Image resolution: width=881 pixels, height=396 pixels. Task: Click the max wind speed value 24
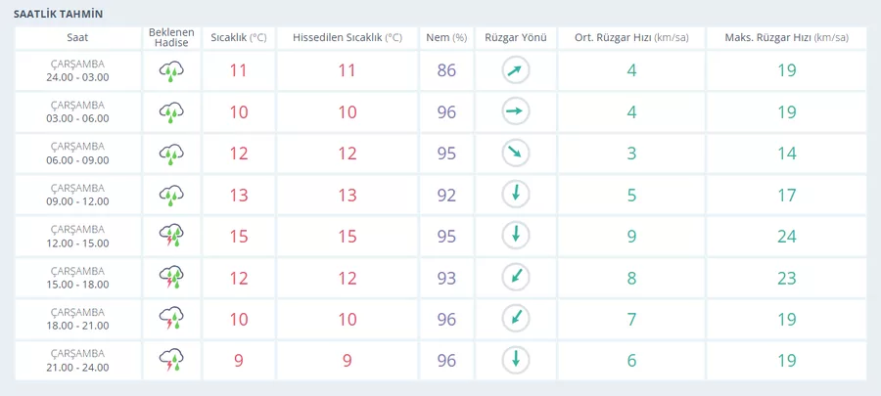click(x=787, y=236)
